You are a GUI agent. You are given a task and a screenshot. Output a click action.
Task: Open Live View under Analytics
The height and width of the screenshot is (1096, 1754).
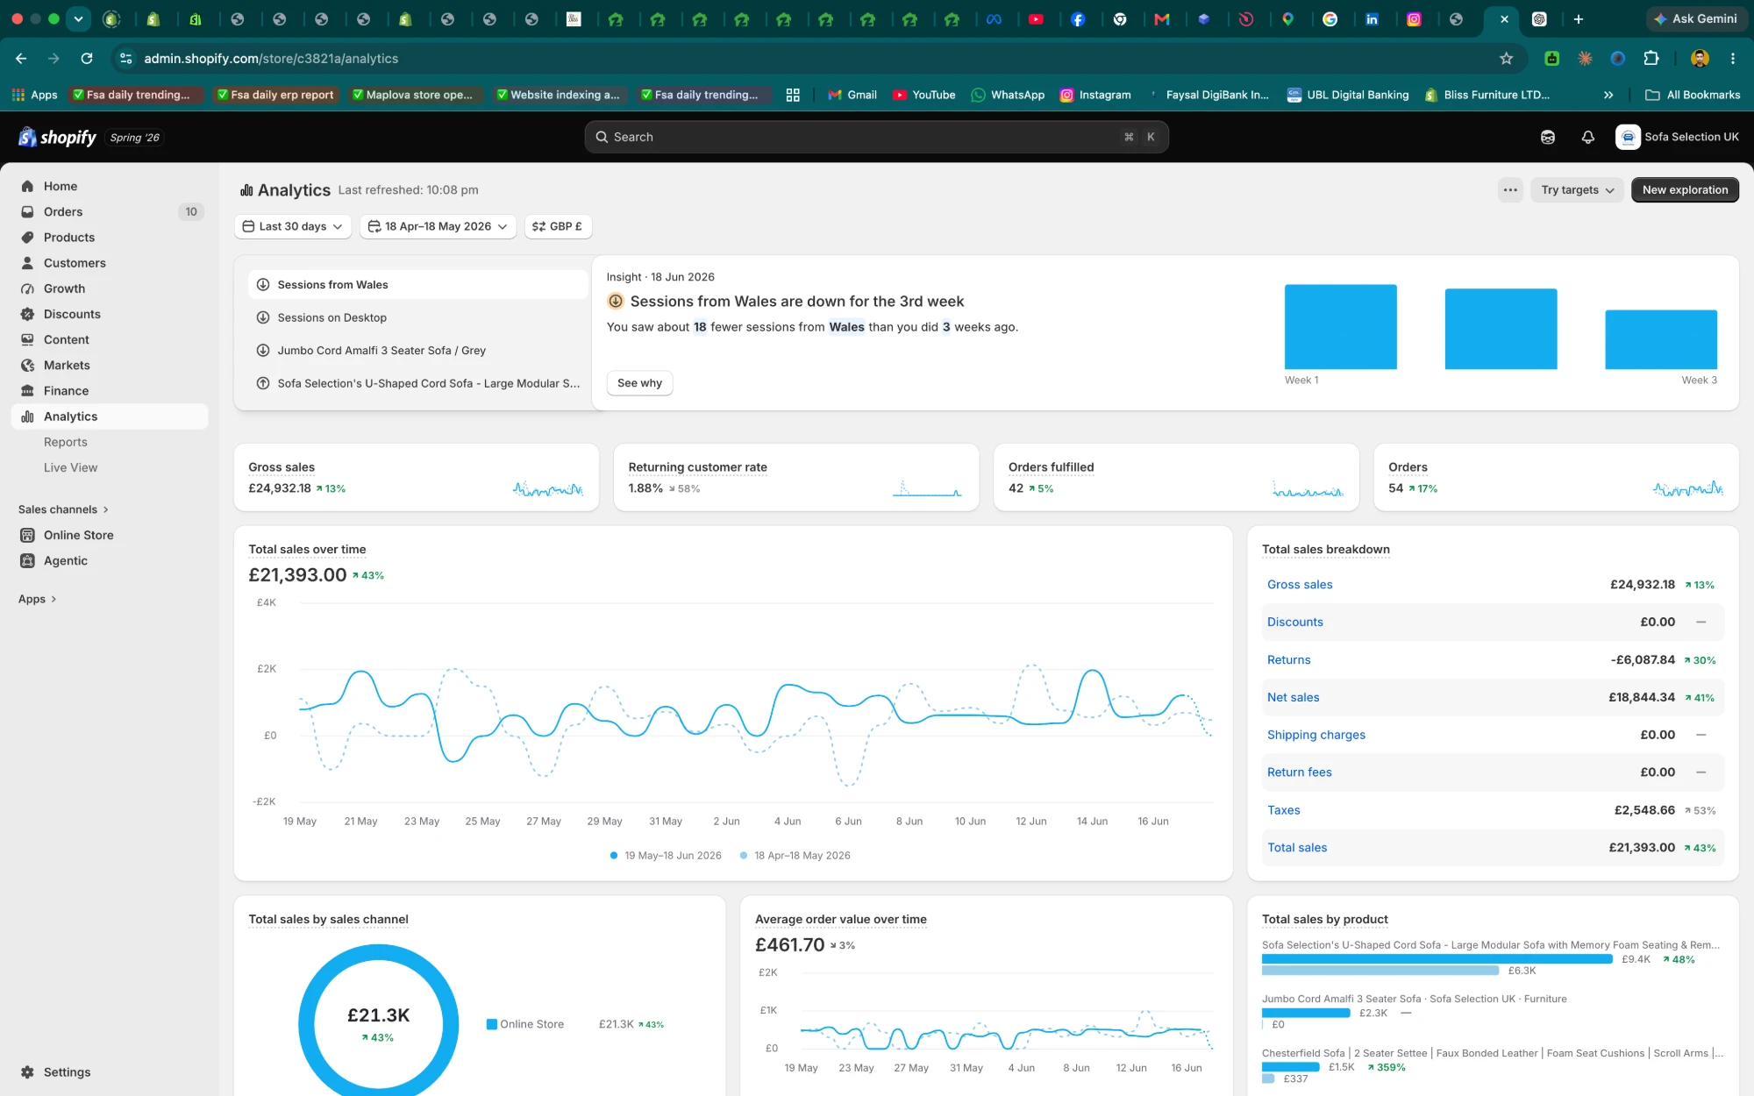71,467
